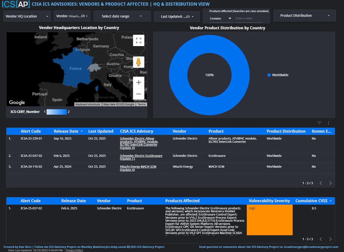The width and height of the screenshot is (344, 252).
Task: Open the Last Updated filter dropdown
Action: [177, 17]
